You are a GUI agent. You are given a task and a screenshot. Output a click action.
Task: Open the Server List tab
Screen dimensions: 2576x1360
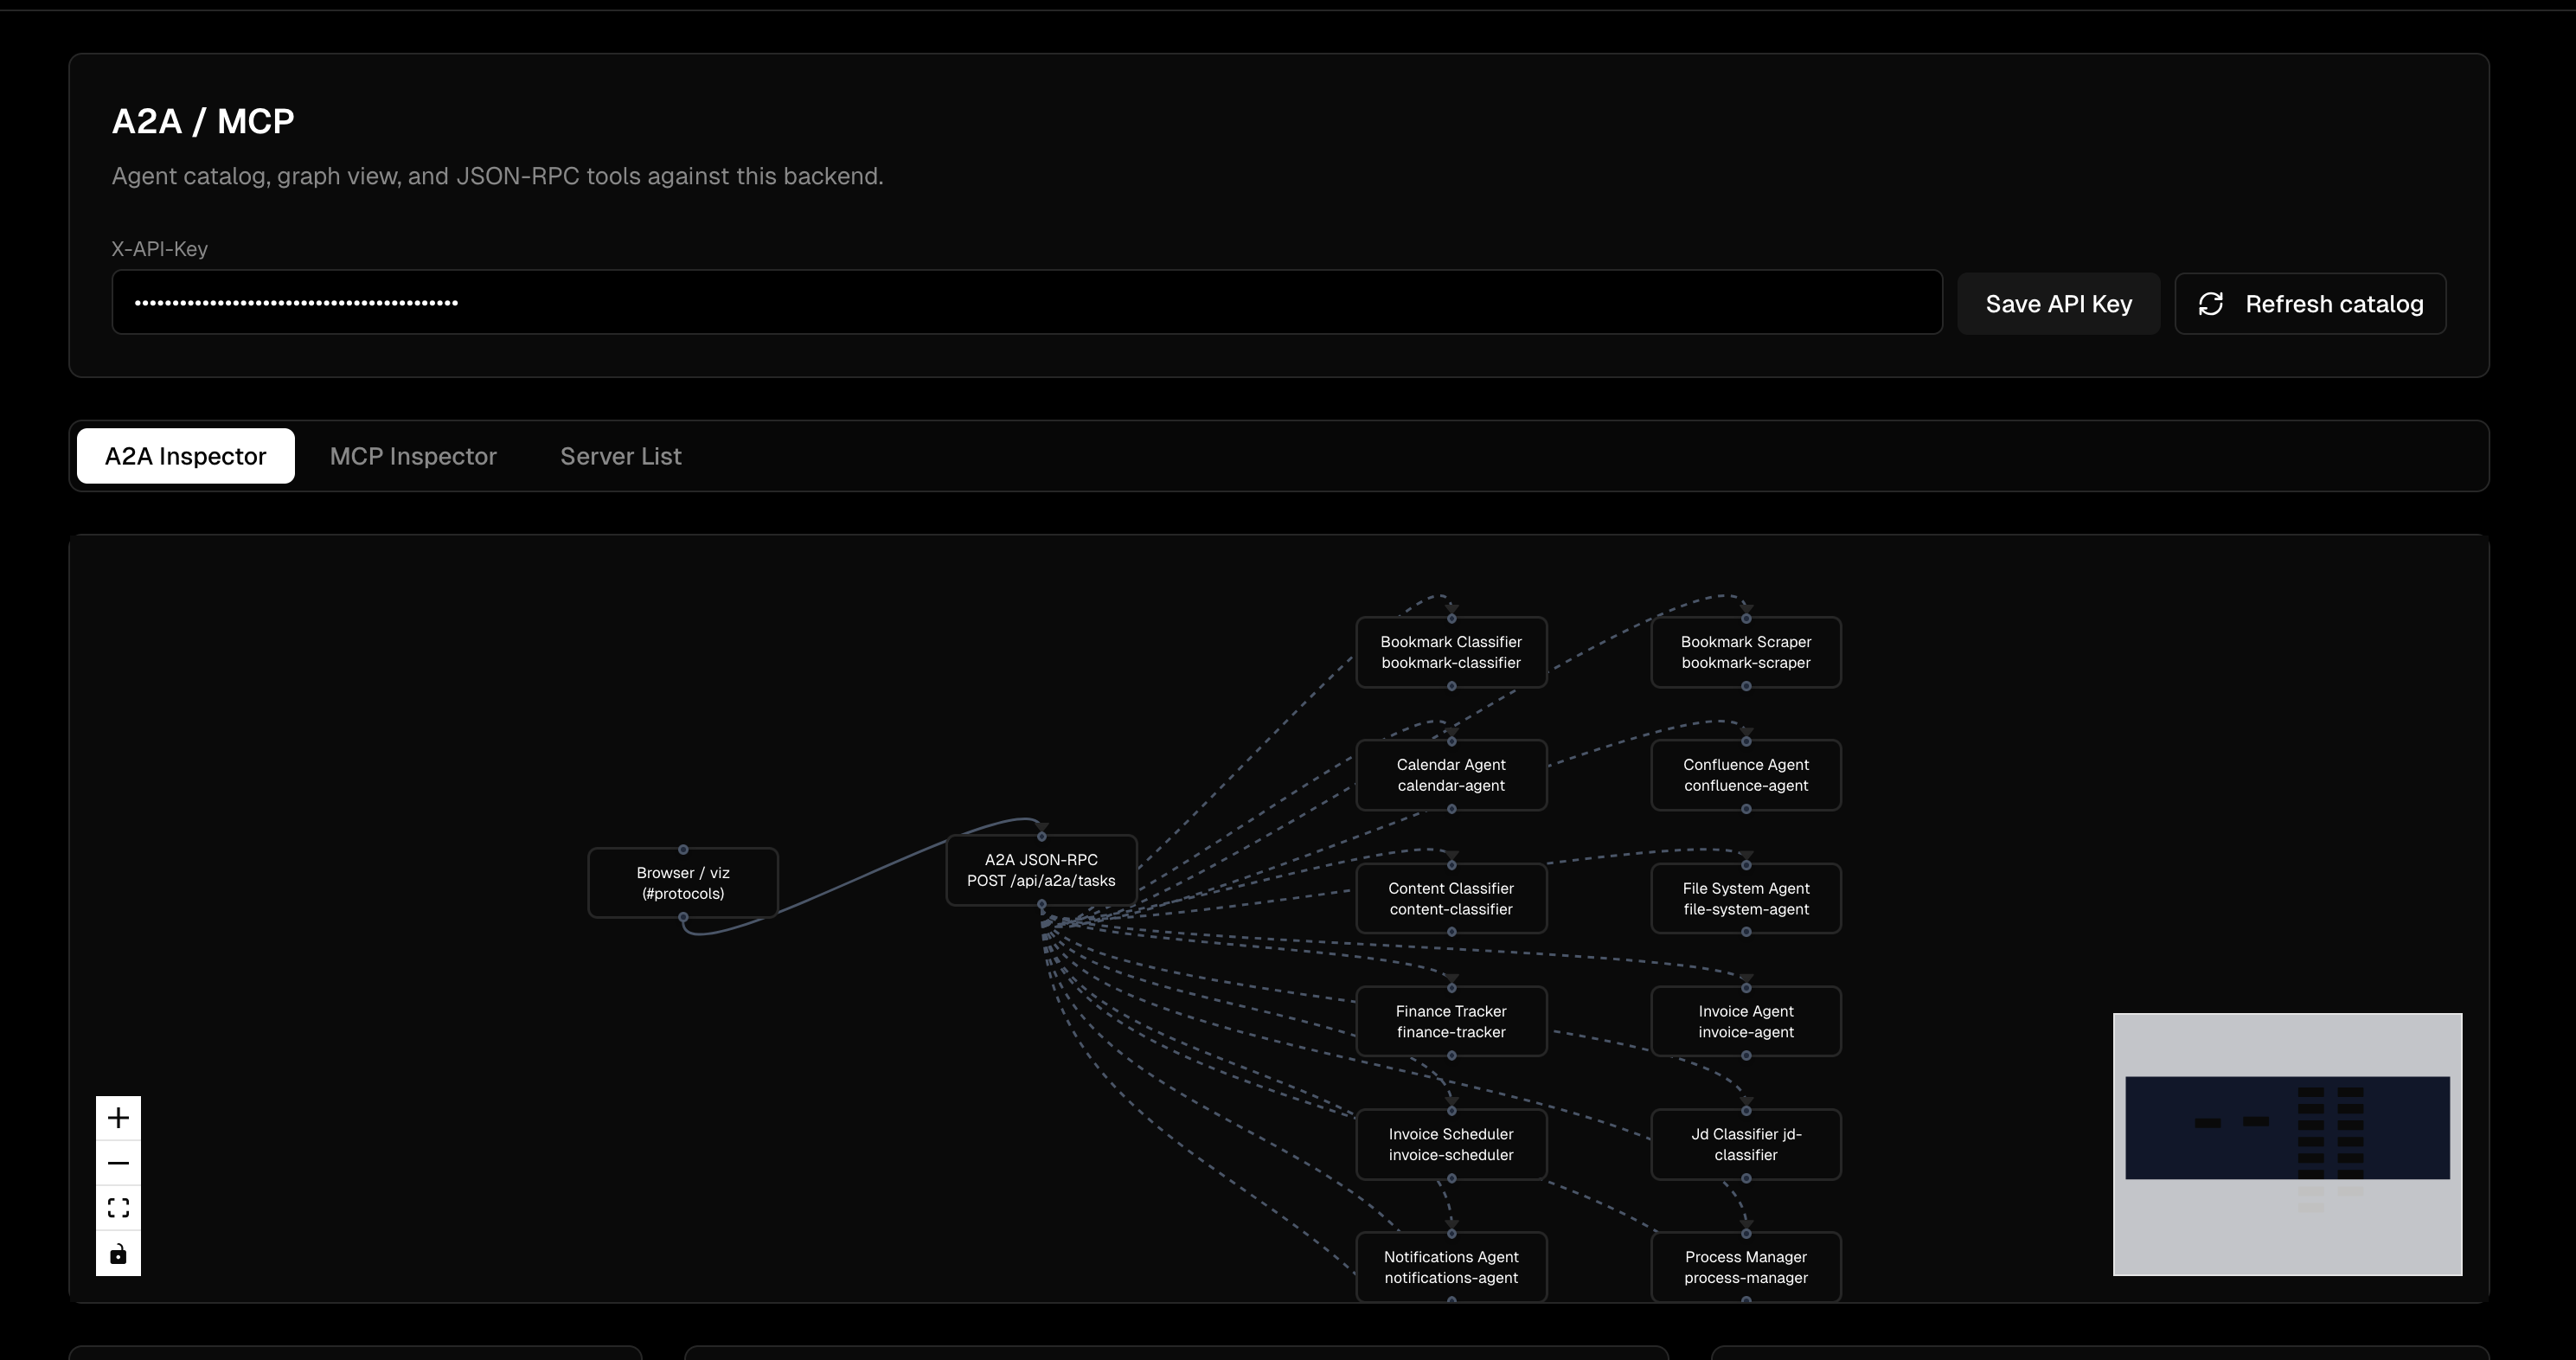pos(620,456)
